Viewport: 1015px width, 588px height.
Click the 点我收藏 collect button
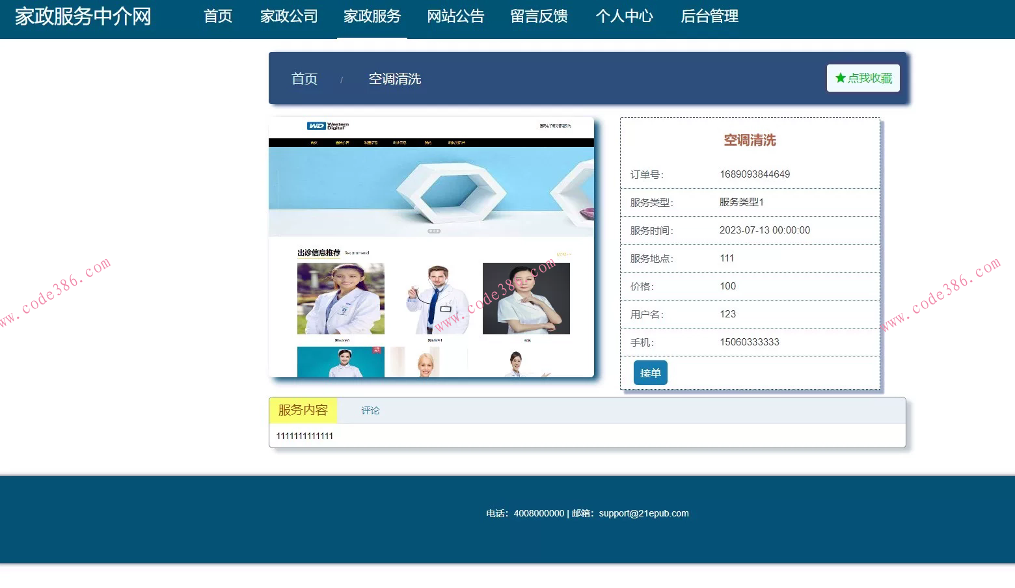[863, 77]
